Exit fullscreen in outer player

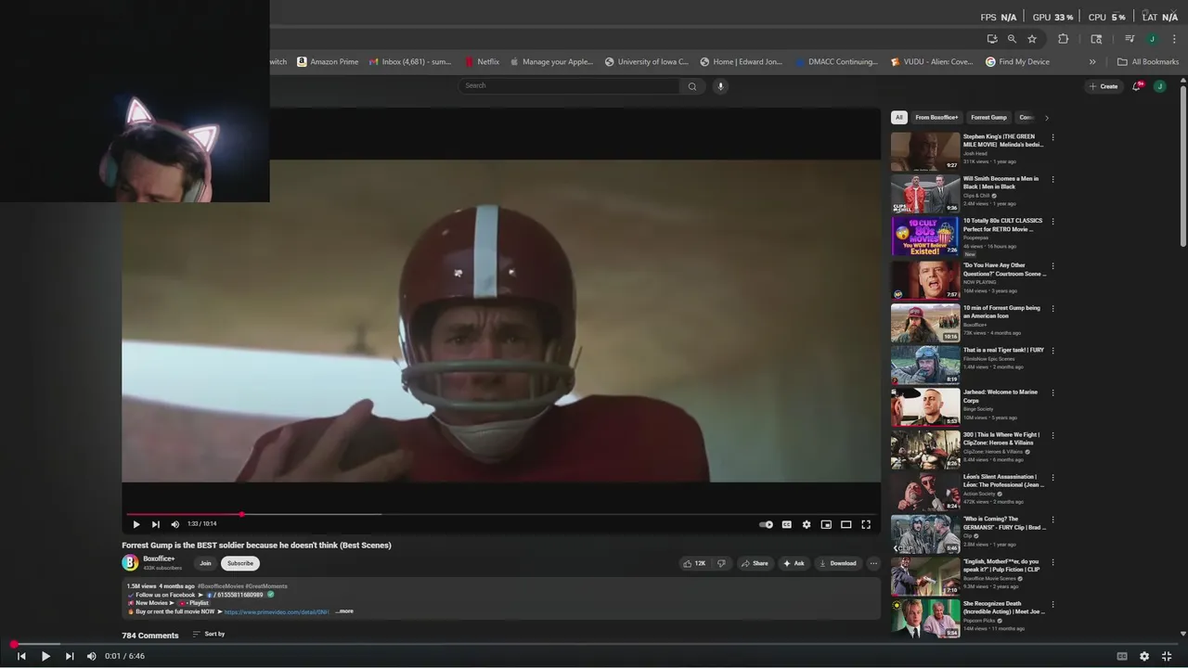click(x=1167, y=656)
